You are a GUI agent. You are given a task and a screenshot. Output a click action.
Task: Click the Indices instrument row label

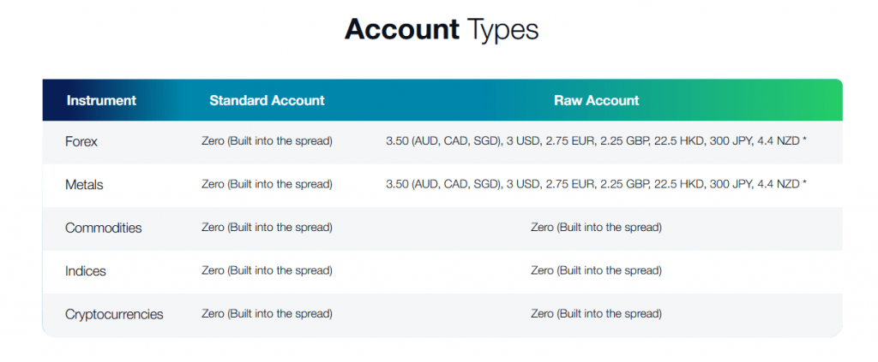86,270
